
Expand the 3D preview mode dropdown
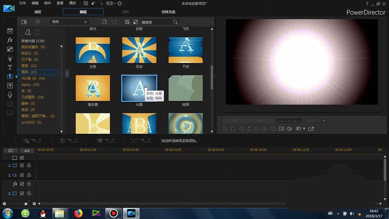coord(303,129)
